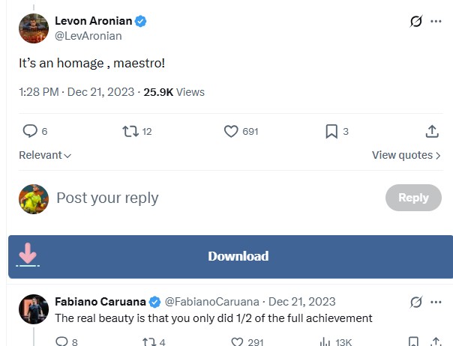Open View quotes link
453x346 pixels.
pos(406,155)
